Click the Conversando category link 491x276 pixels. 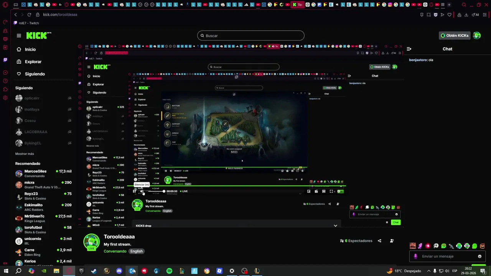click(115, 251)
